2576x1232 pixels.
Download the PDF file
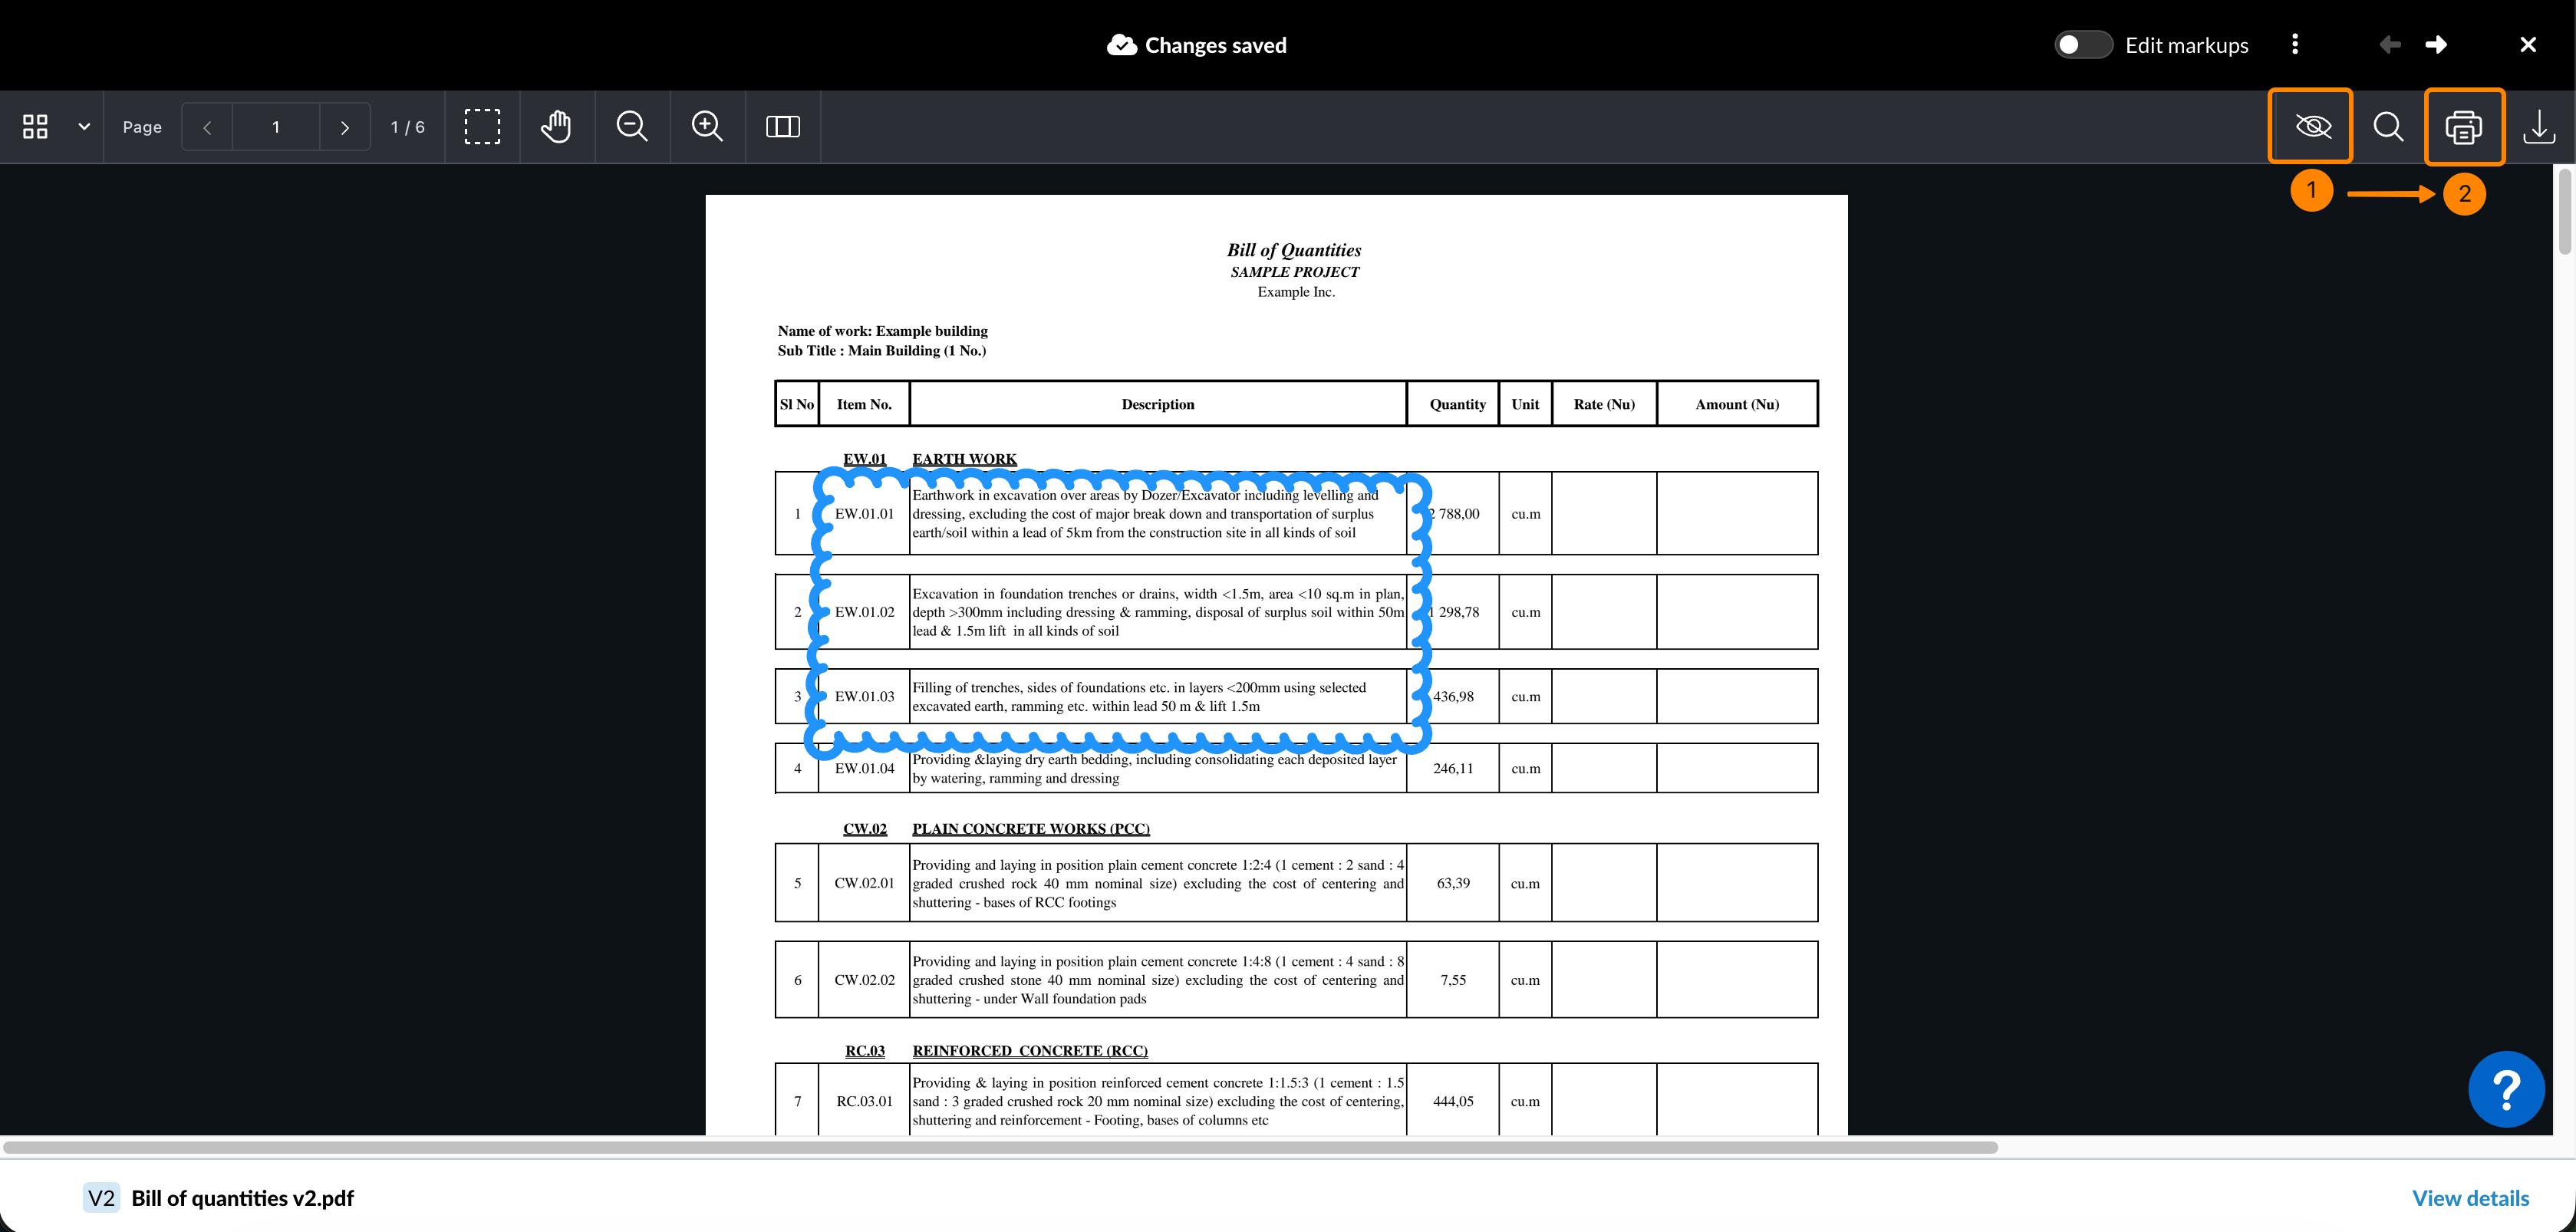(x=2538, y=127)
